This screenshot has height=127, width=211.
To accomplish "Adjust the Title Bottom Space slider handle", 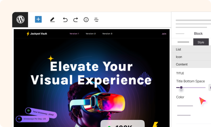I will pyautogui.click(x=181, y=87).
